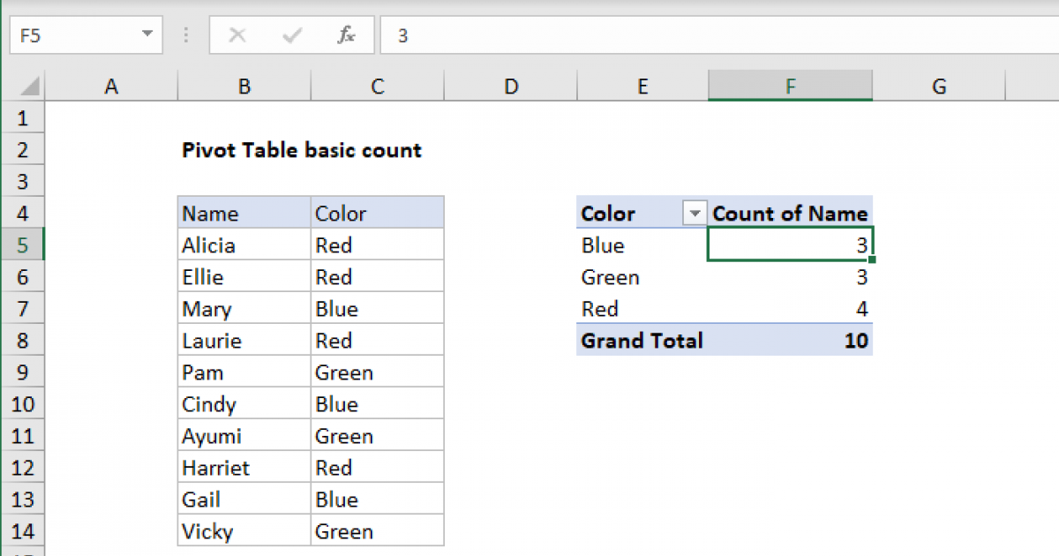This screenshot has width=1059, height=556.
Task: Select row 12 header
Action: coord(22,468)
